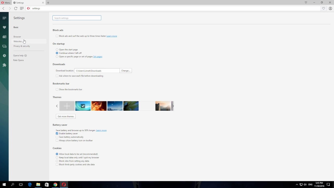This screenshot has height=188, width=334.
Task: Open personal news sidebar icon
Action: pos(4,37)
